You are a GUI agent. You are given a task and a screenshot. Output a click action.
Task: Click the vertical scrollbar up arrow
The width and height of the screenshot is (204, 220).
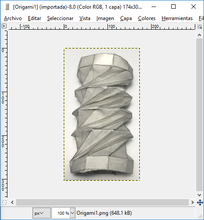(x=200, y=35)
